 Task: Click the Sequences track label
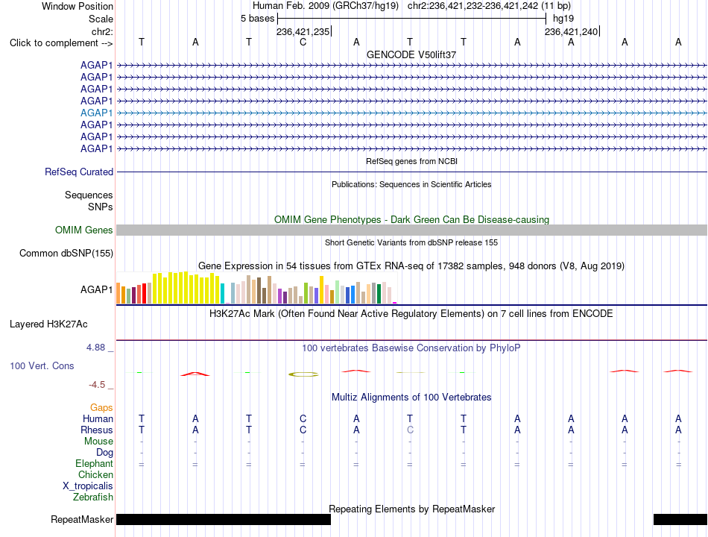[x=89, y=195]
